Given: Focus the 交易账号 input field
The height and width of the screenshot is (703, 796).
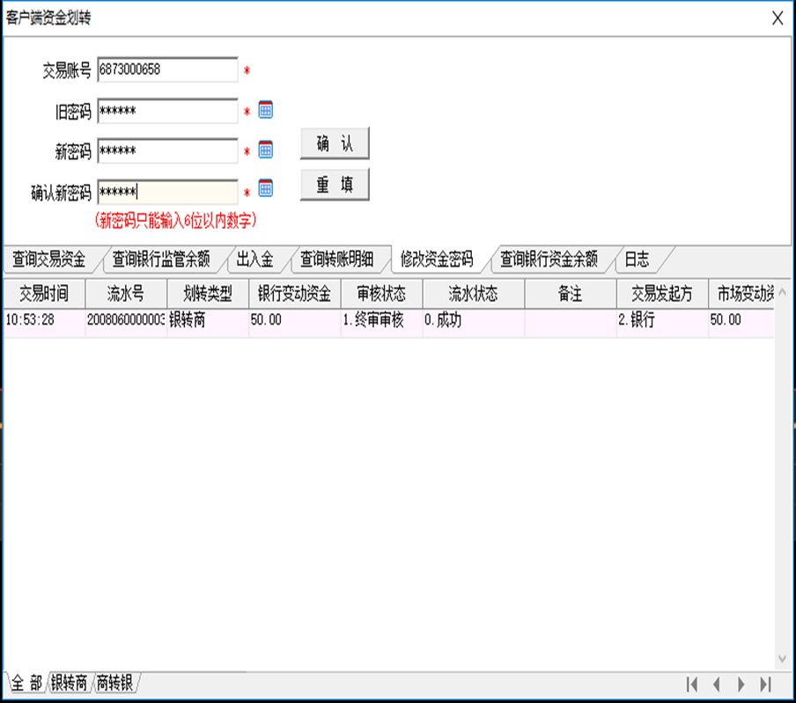Looking at the screenshot, I should (x=167, y=70).
